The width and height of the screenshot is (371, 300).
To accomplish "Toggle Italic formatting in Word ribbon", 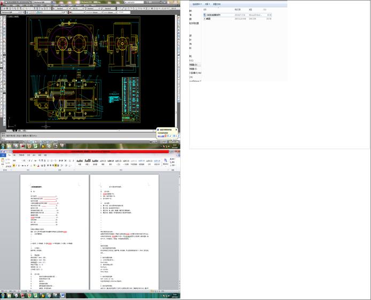I will pos(17,165).
